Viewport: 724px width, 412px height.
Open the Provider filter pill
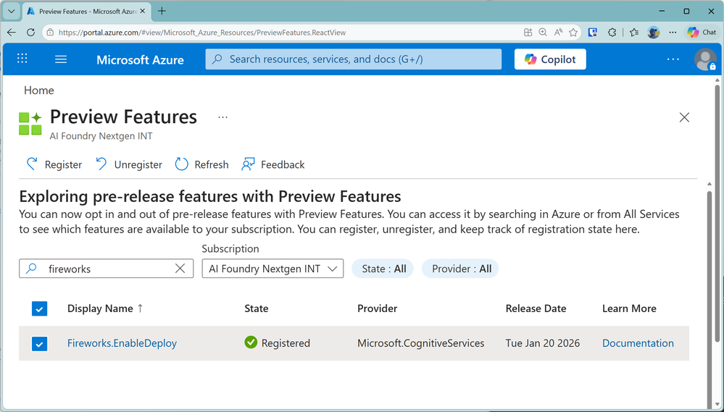click(460, 269)
